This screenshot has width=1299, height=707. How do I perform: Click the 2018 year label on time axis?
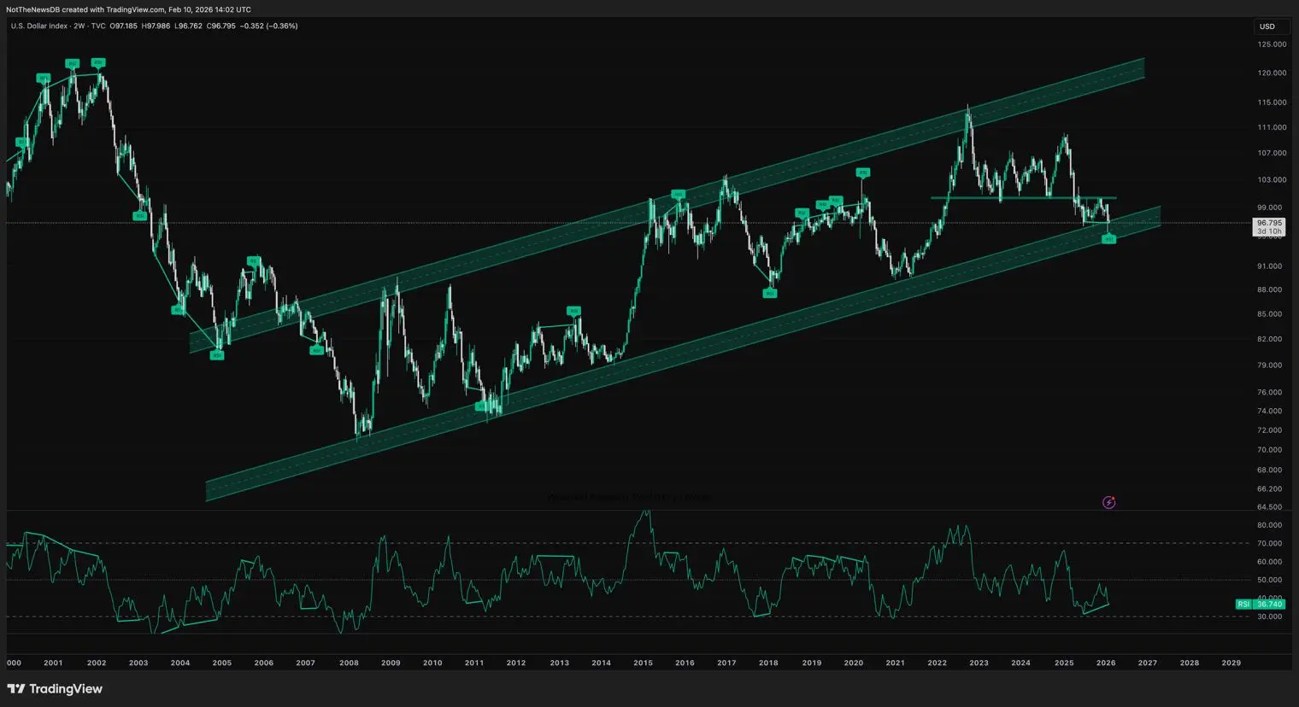tap(768, 663)
